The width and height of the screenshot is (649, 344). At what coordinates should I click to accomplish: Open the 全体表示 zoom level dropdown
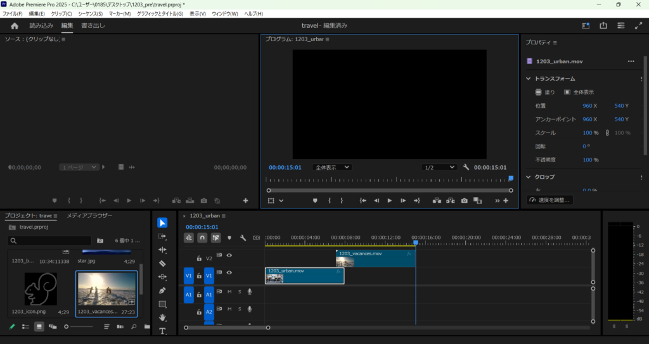point(333,167)
